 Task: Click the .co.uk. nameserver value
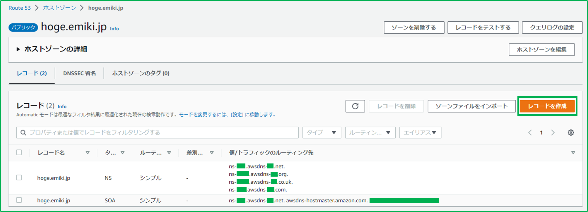pyautogui.click(x=261, y=182)
